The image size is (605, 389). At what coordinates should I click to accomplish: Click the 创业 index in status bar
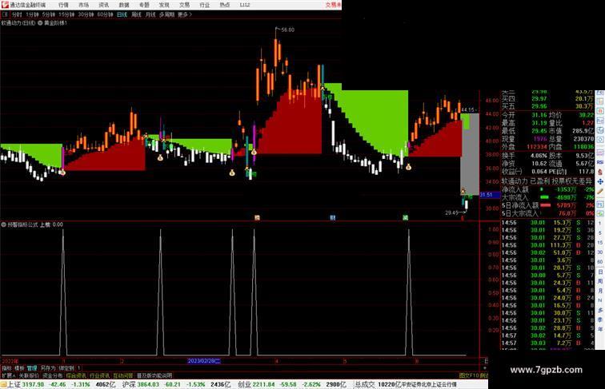[x=245, y=385]
